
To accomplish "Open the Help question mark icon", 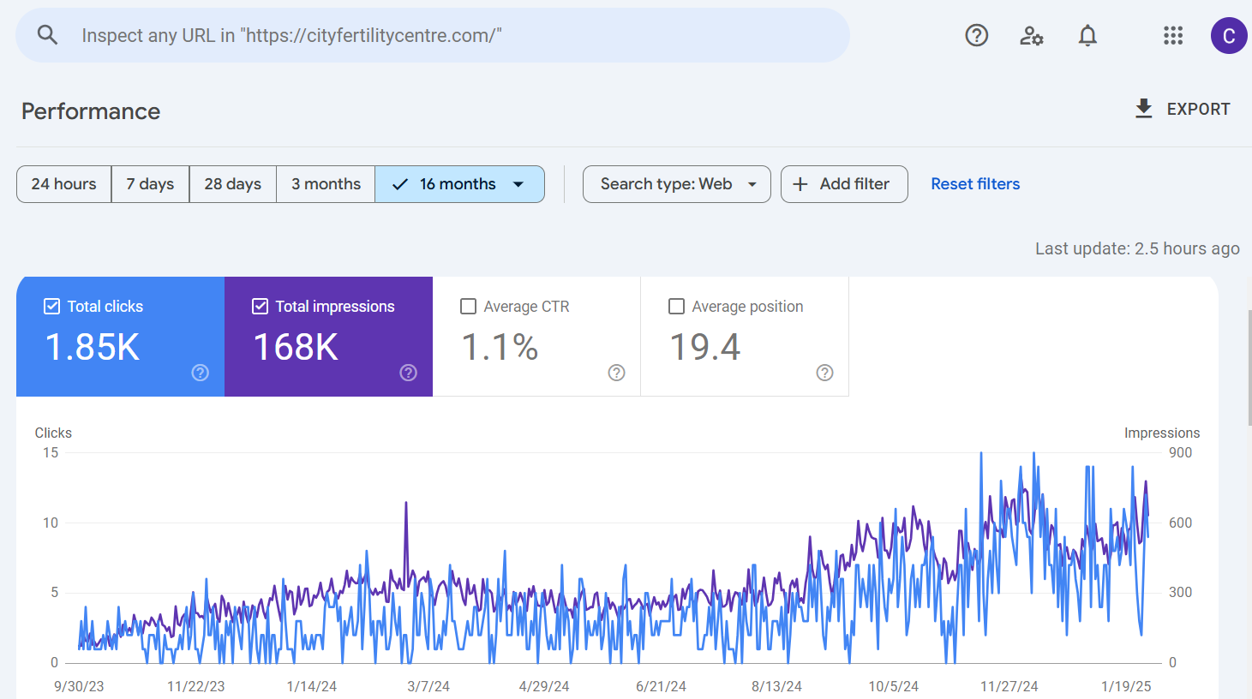I will pyautogui.click(x=977, y=35).
